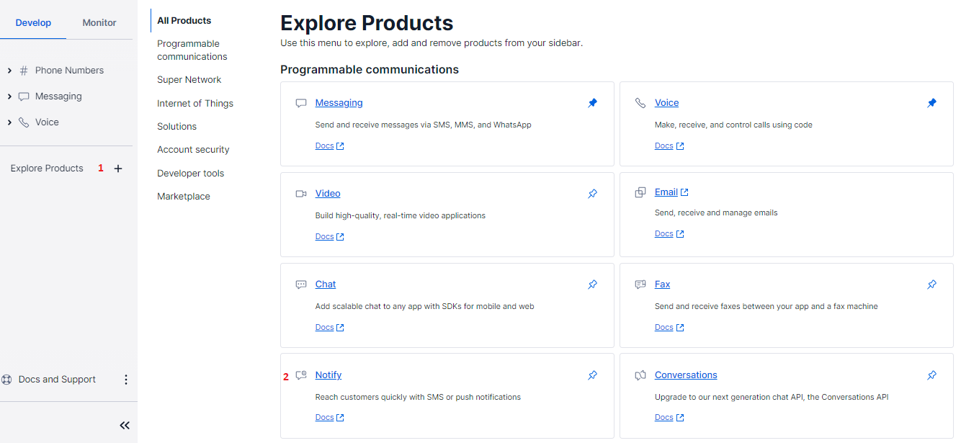Click the Fax card icon
The image size is (961, 443).
640,285
